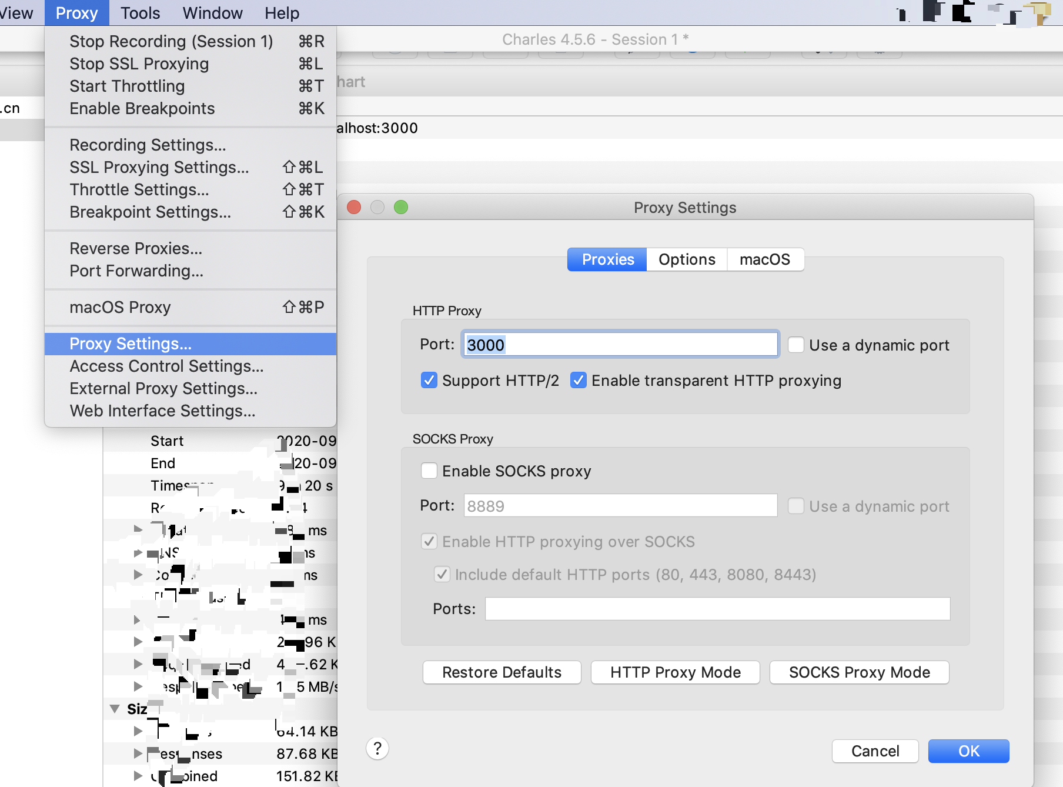Open Port Forwarding...

pyautogui.click(x=190, y=271)
